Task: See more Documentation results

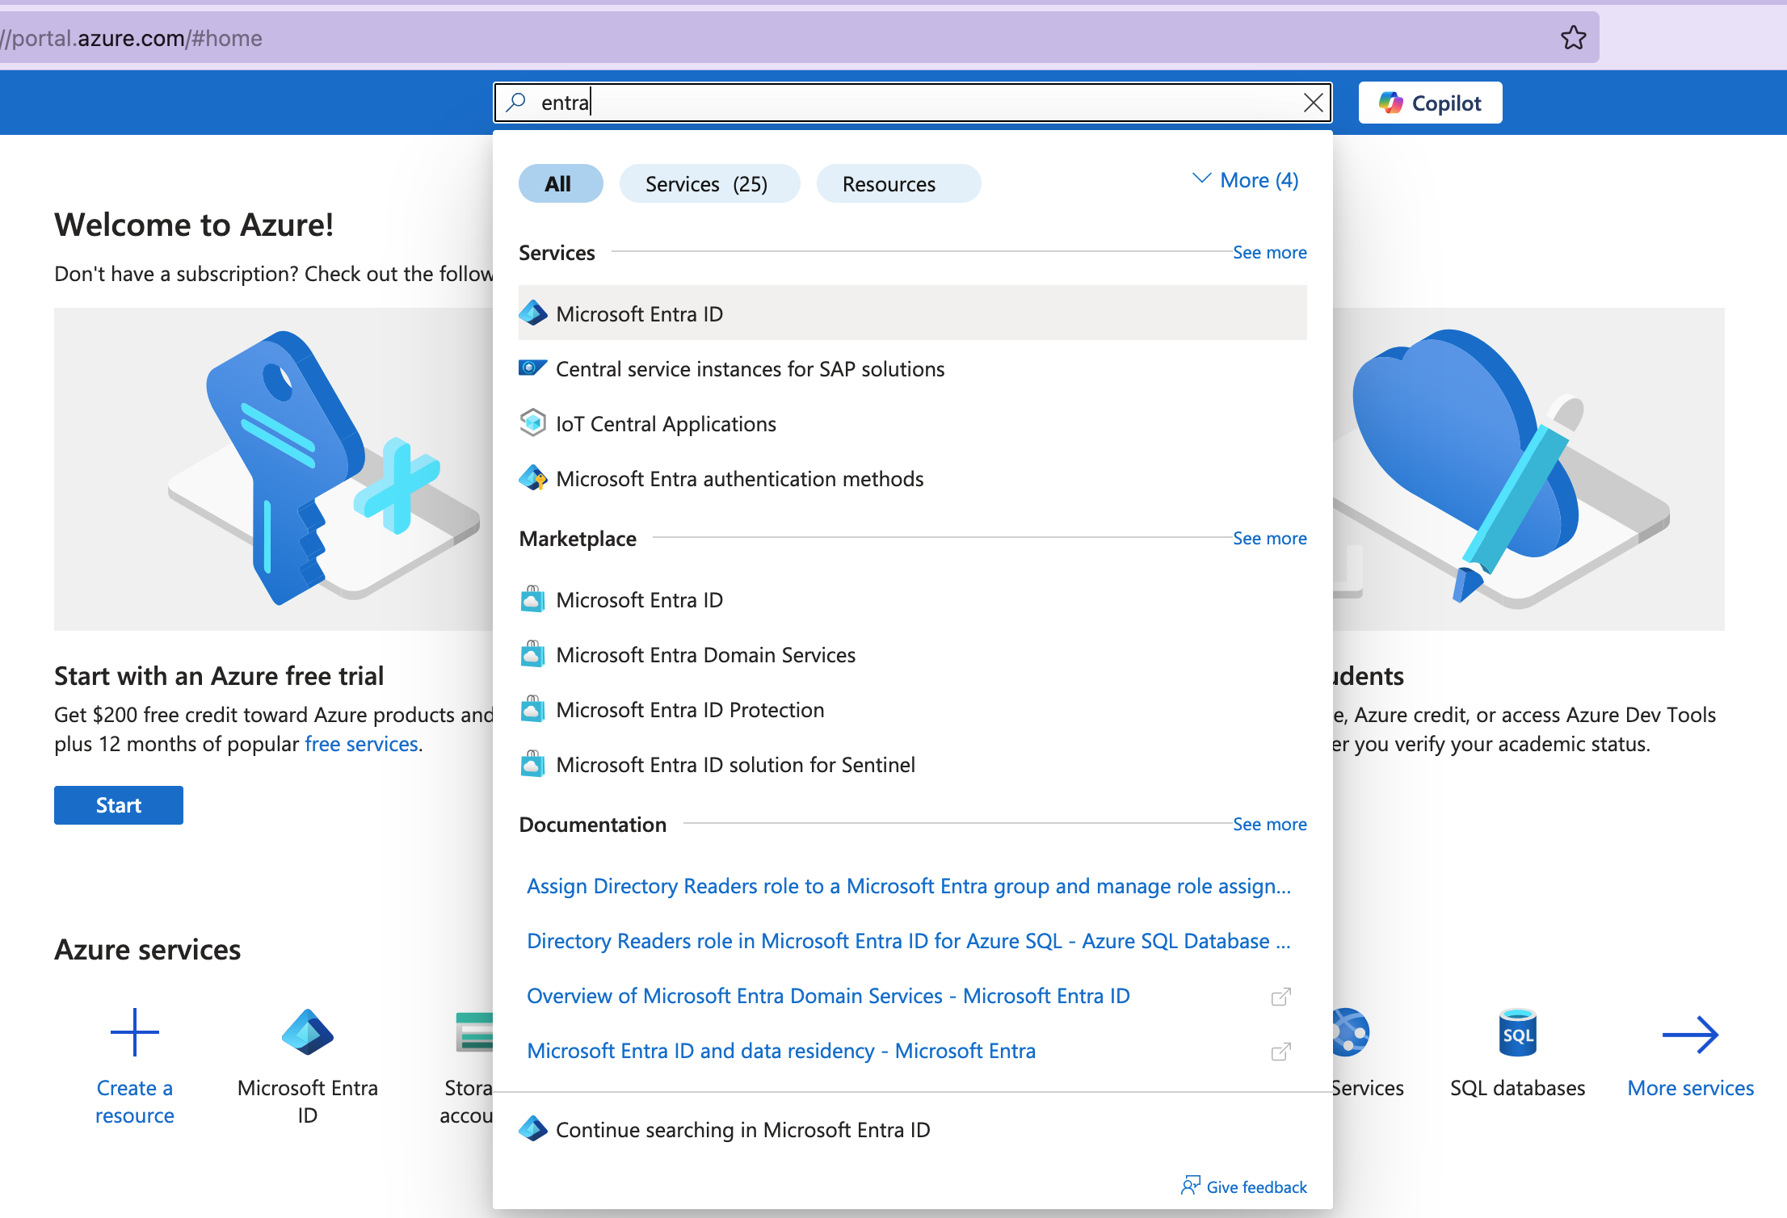Action: click(x=1269, y=825)
